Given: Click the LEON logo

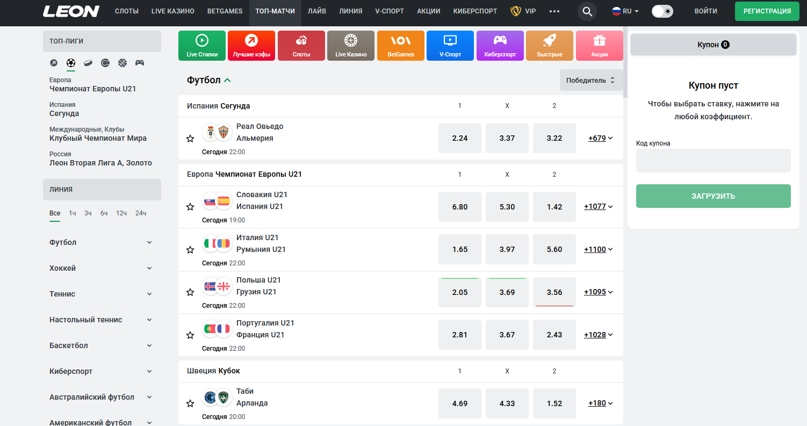Looking at the screenshot, I should tap(71, 11).
